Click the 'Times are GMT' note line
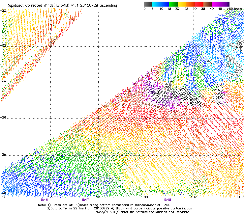Image resolution: width=244 pixels, height=214 pixels. tap(104, 205)
